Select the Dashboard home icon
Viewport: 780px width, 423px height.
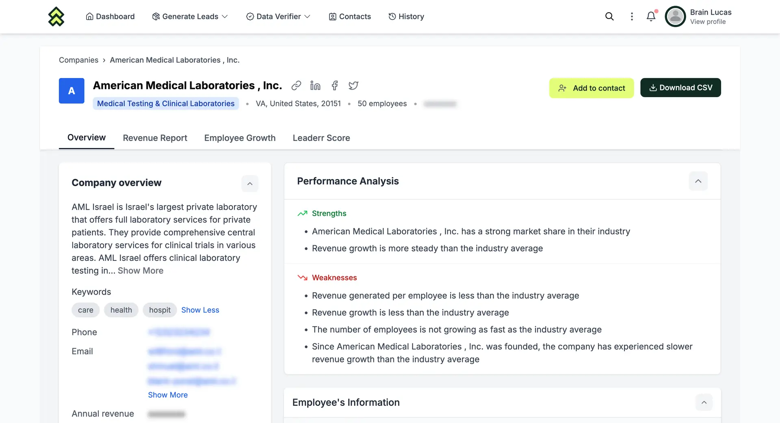[90, 16]
